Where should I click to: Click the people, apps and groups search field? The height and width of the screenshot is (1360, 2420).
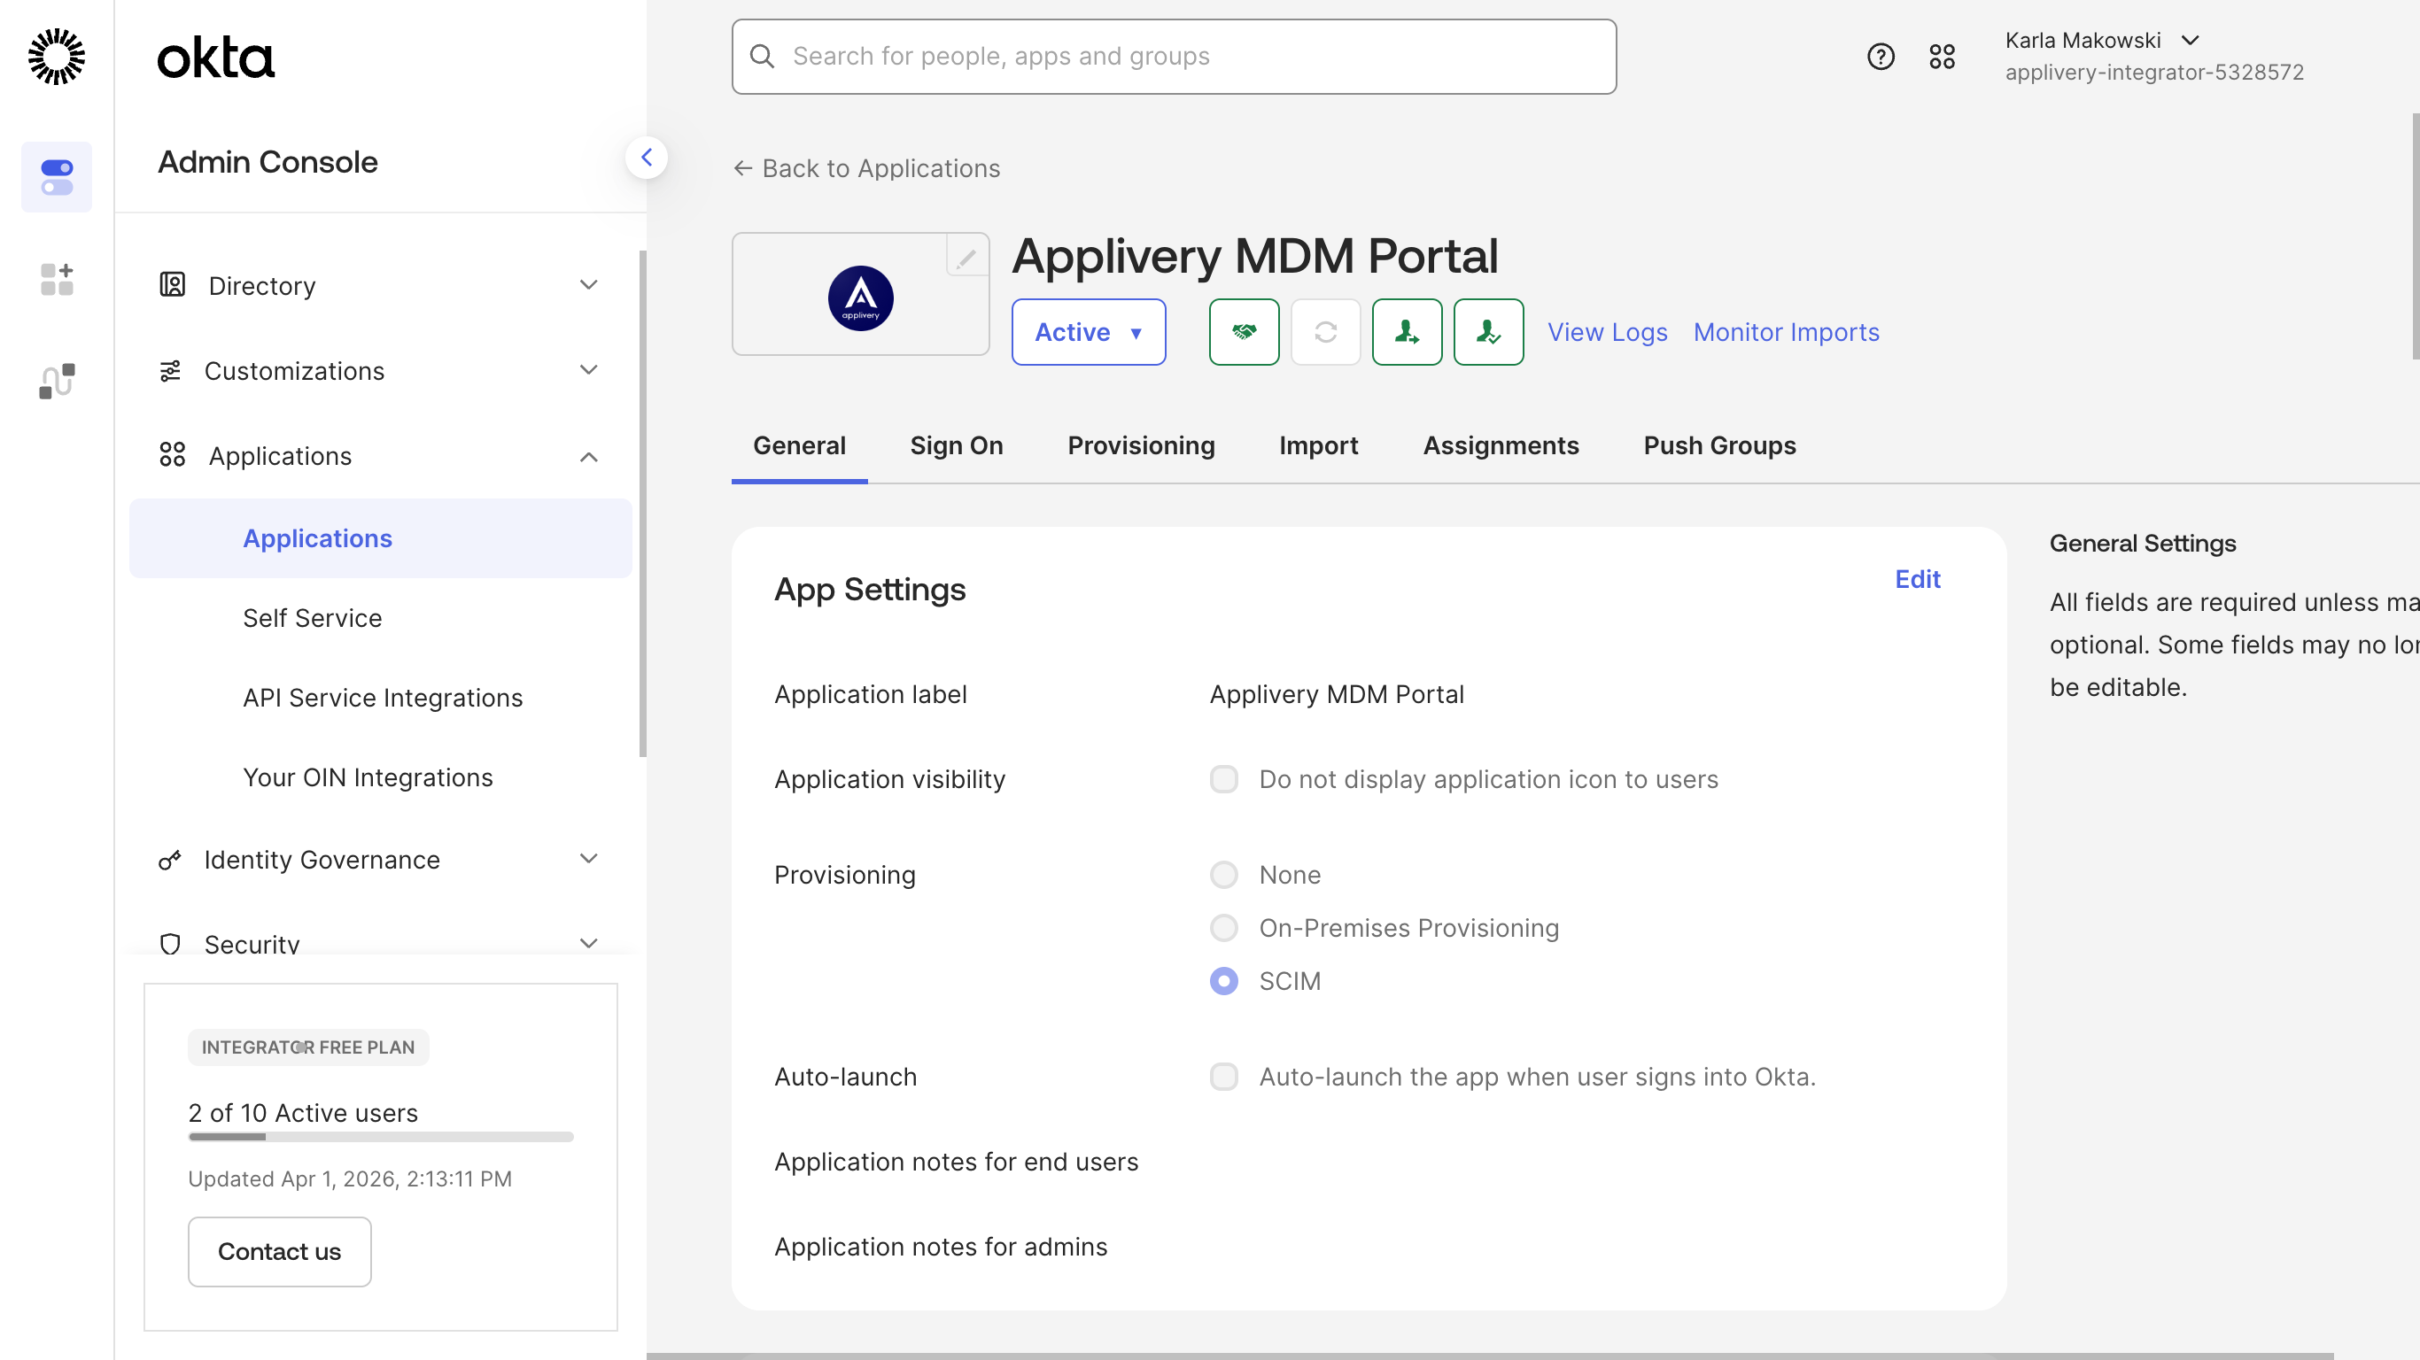click(x=1174, y=57)
